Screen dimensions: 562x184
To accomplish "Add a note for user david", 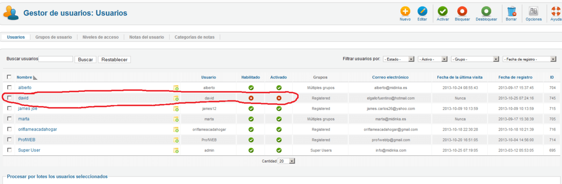I will [x=176, y=98].
